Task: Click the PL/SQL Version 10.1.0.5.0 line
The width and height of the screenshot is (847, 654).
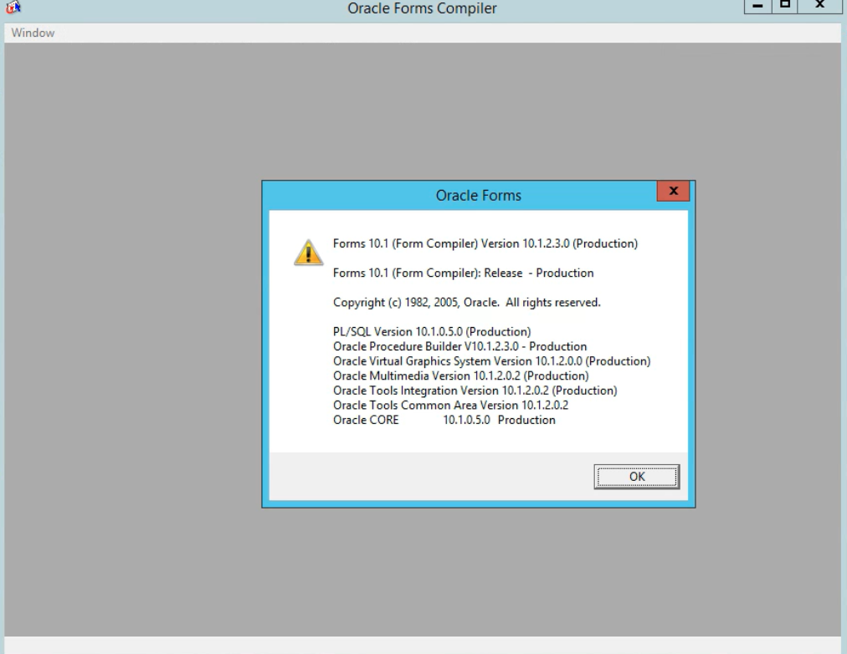Action: coord(432,332)
